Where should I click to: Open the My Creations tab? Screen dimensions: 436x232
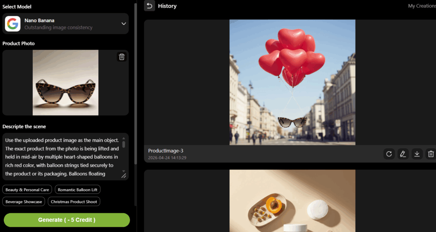[x=422, y=6]
